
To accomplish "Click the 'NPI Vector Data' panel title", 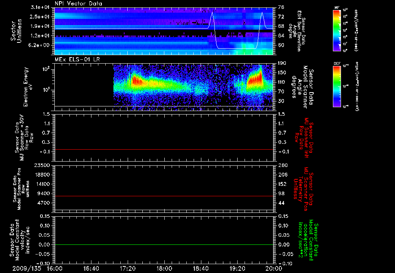I will [78, 3].
